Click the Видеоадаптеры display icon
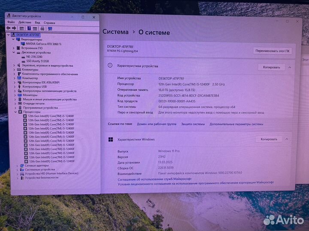The width and height of the screenshot is (309, 231). point(18,39)
